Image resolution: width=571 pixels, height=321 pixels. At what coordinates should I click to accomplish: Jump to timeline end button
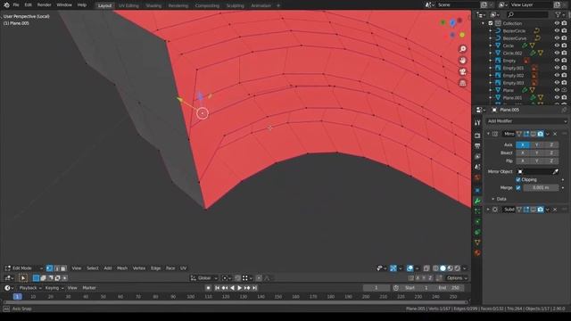click(255, 288)
